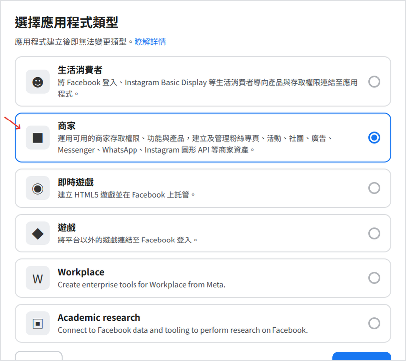Select the 商家 radio button
406x361 pixels.
click(374, 137)
